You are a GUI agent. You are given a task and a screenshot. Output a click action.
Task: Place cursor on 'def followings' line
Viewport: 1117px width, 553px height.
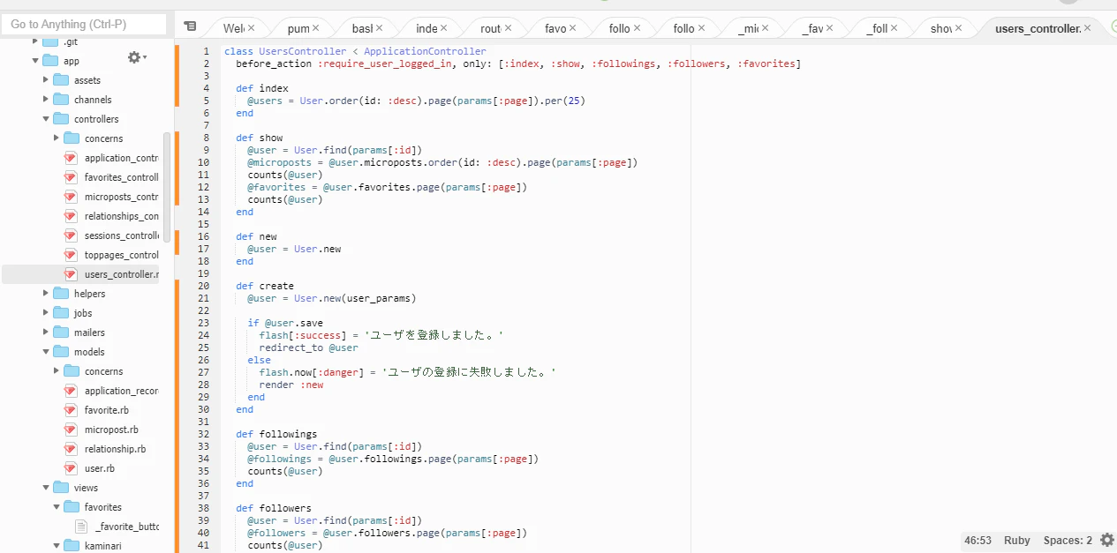pos(276,434)
